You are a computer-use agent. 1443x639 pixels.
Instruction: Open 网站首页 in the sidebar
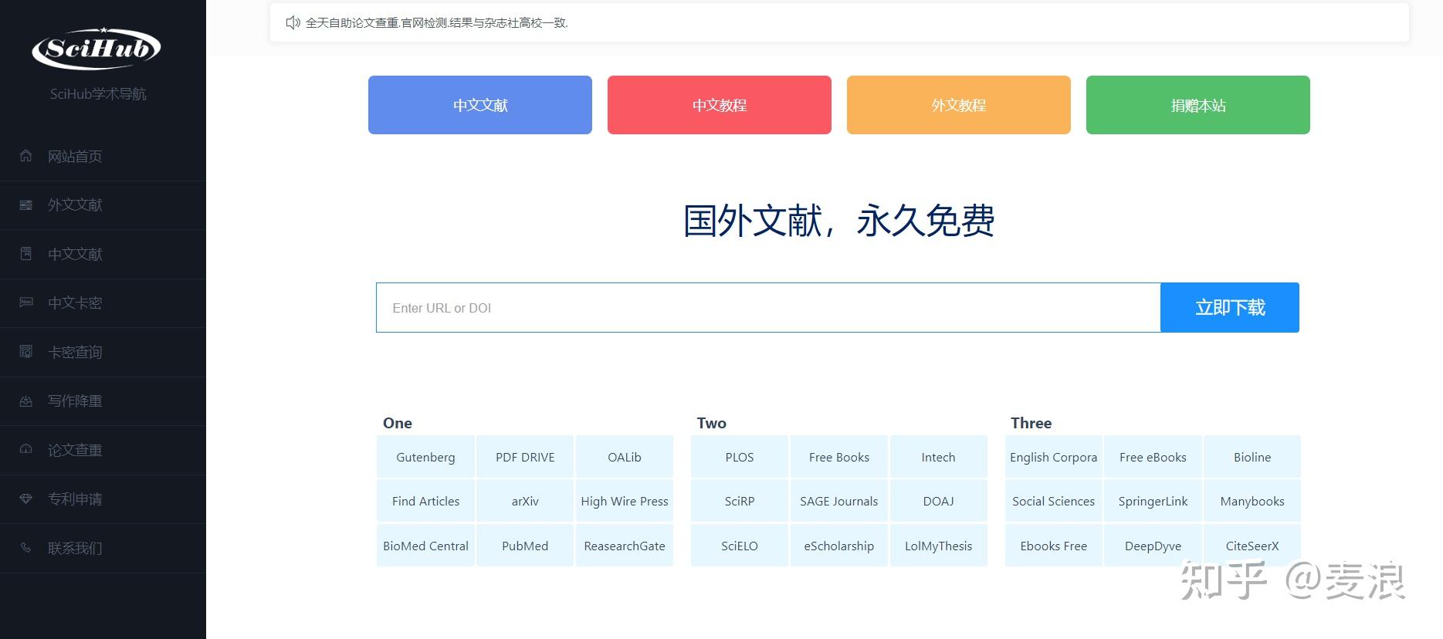click(103, 157)
